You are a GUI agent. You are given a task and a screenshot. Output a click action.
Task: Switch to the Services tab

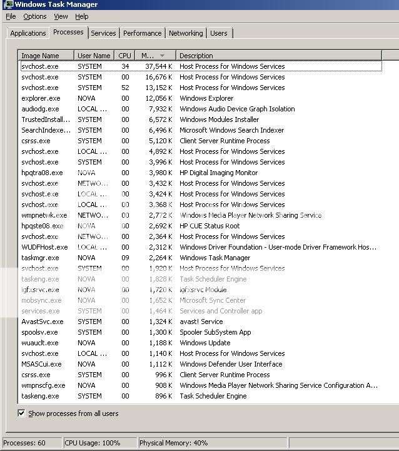pyautogui.click(x=103, y=33)
